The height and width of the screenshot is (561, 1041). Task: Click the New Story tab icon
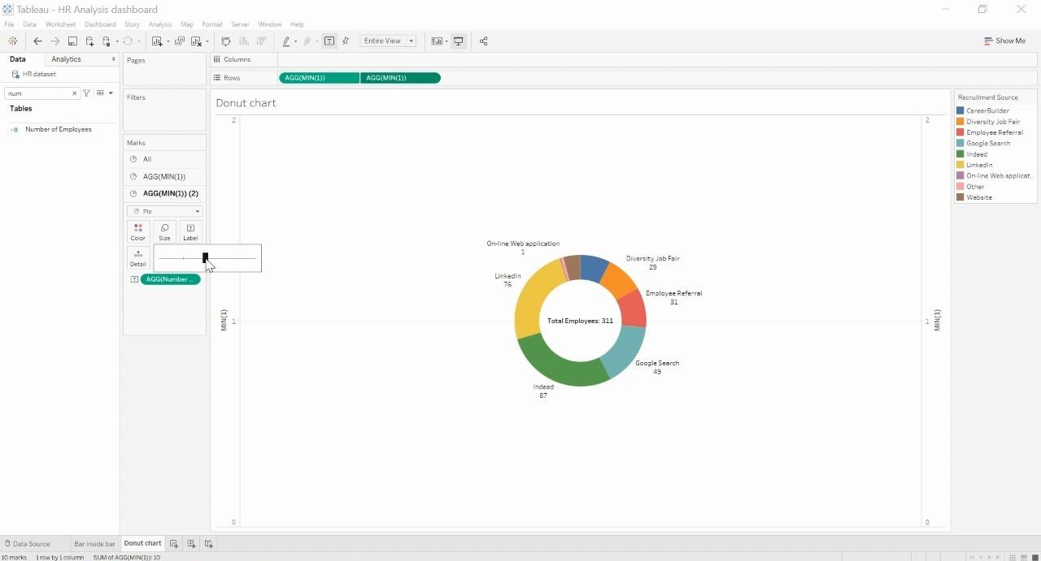pyautogui.click(x=209, y=544)
